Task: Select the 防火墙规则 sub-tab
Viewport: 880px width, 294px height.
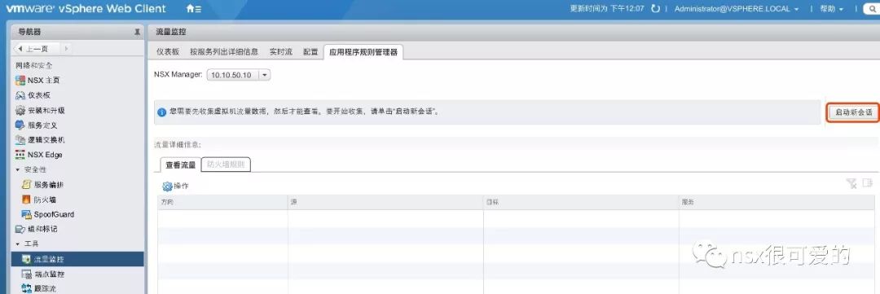Action: click(x=226, y=165)
